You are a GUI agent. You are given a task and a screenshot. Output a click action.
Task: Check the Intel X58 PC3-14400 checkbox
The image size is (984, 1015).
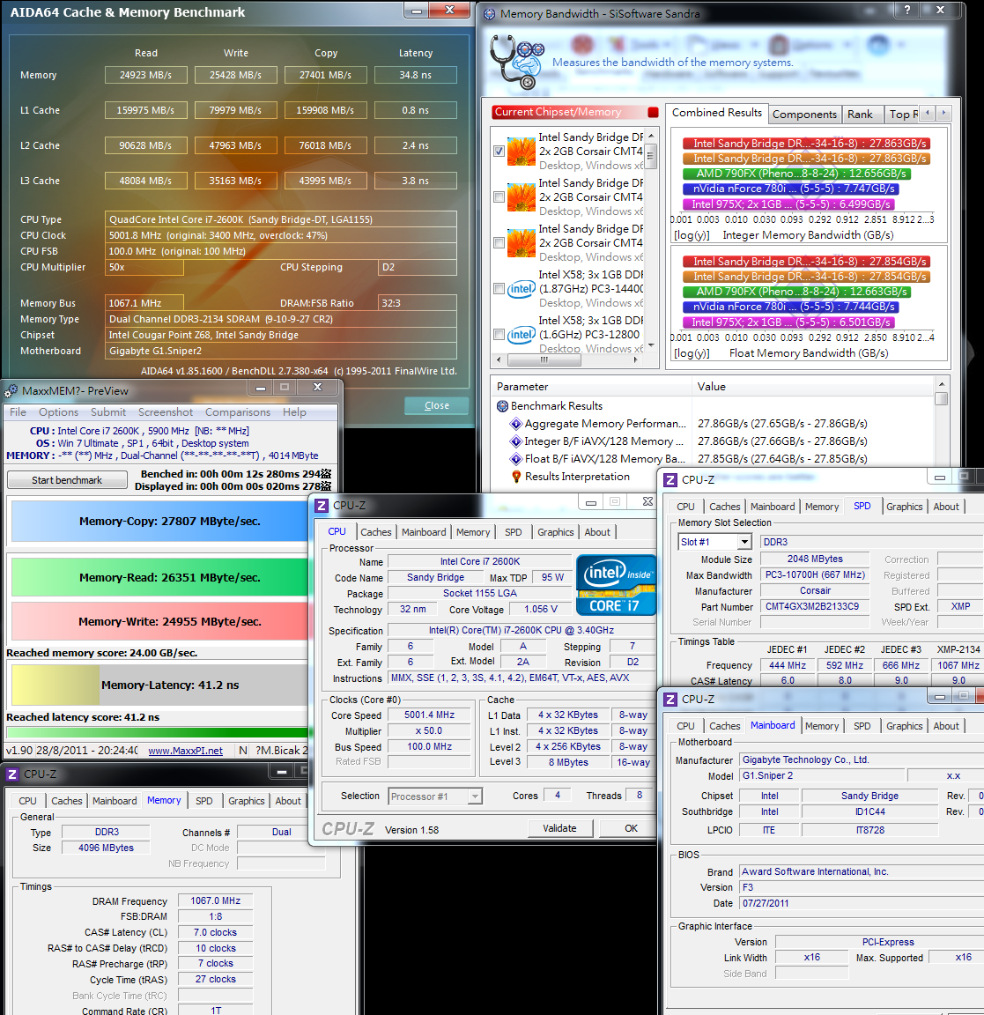(x=499, y=289)
